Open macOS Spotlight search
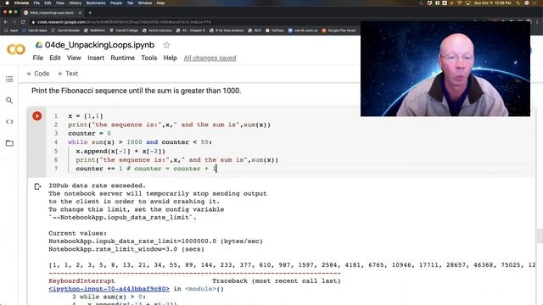The height and width of the screenshot is (305, 543). pyautogui.click(x=518, y=3)
